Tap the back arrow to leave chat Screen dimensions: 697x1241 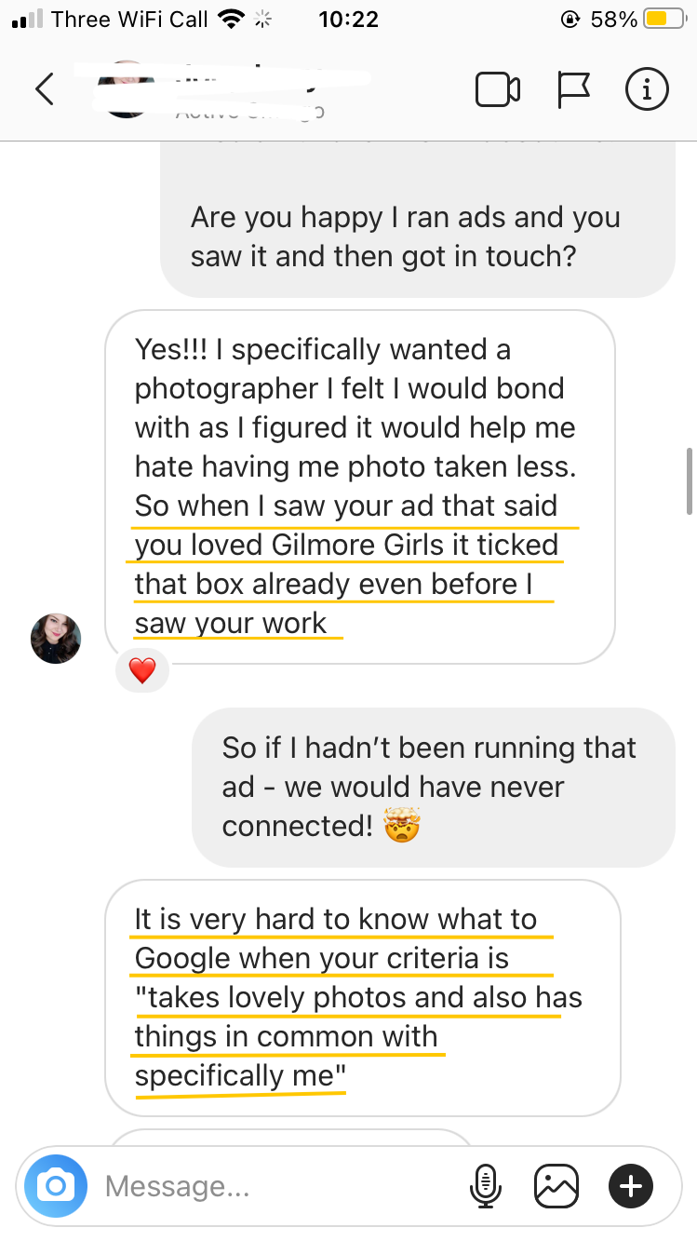(x=45, y=89)
